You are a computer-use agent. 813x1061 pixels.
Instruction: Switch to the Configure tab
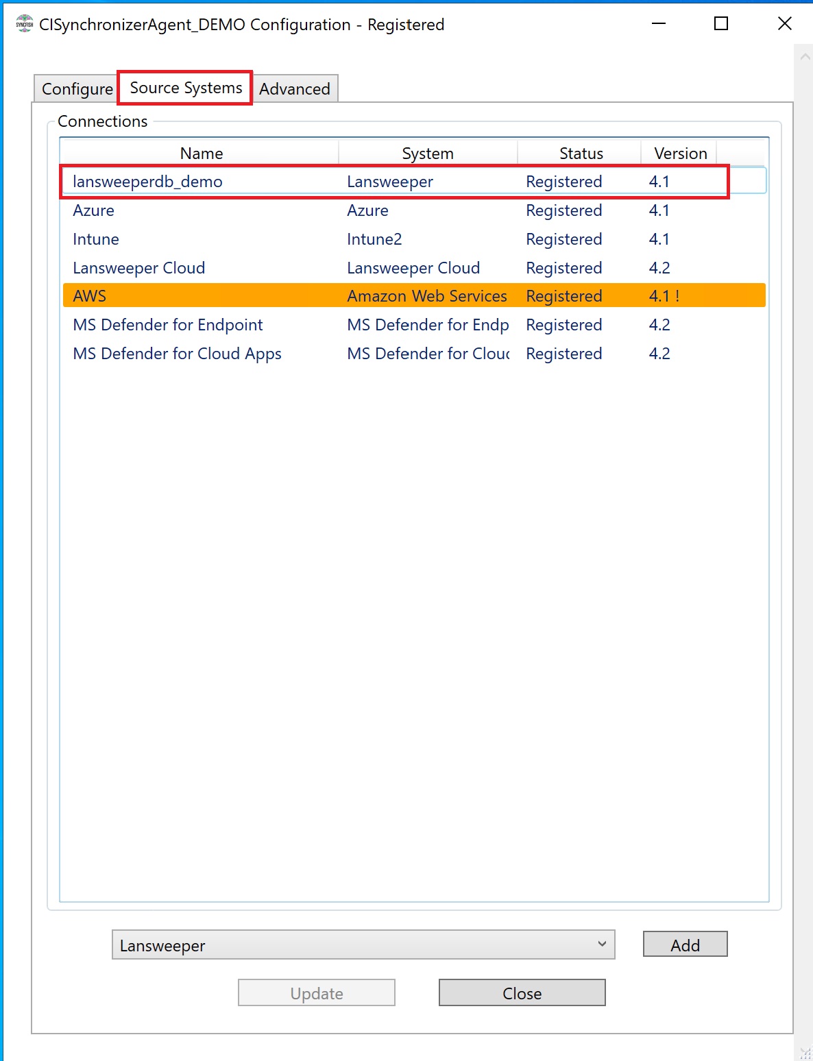coord(77,88)
